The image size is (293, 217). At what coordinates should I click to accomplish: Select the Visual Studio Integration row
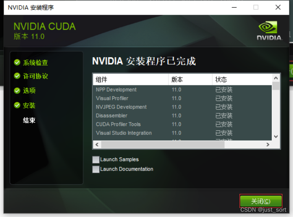[182, 133]
